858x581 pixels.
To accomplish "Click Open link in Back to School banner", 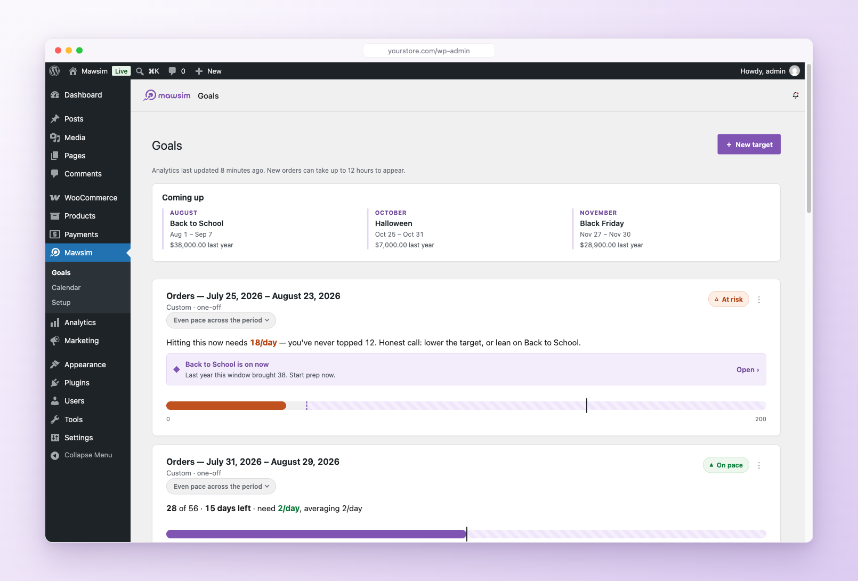I will pos(748,369).
